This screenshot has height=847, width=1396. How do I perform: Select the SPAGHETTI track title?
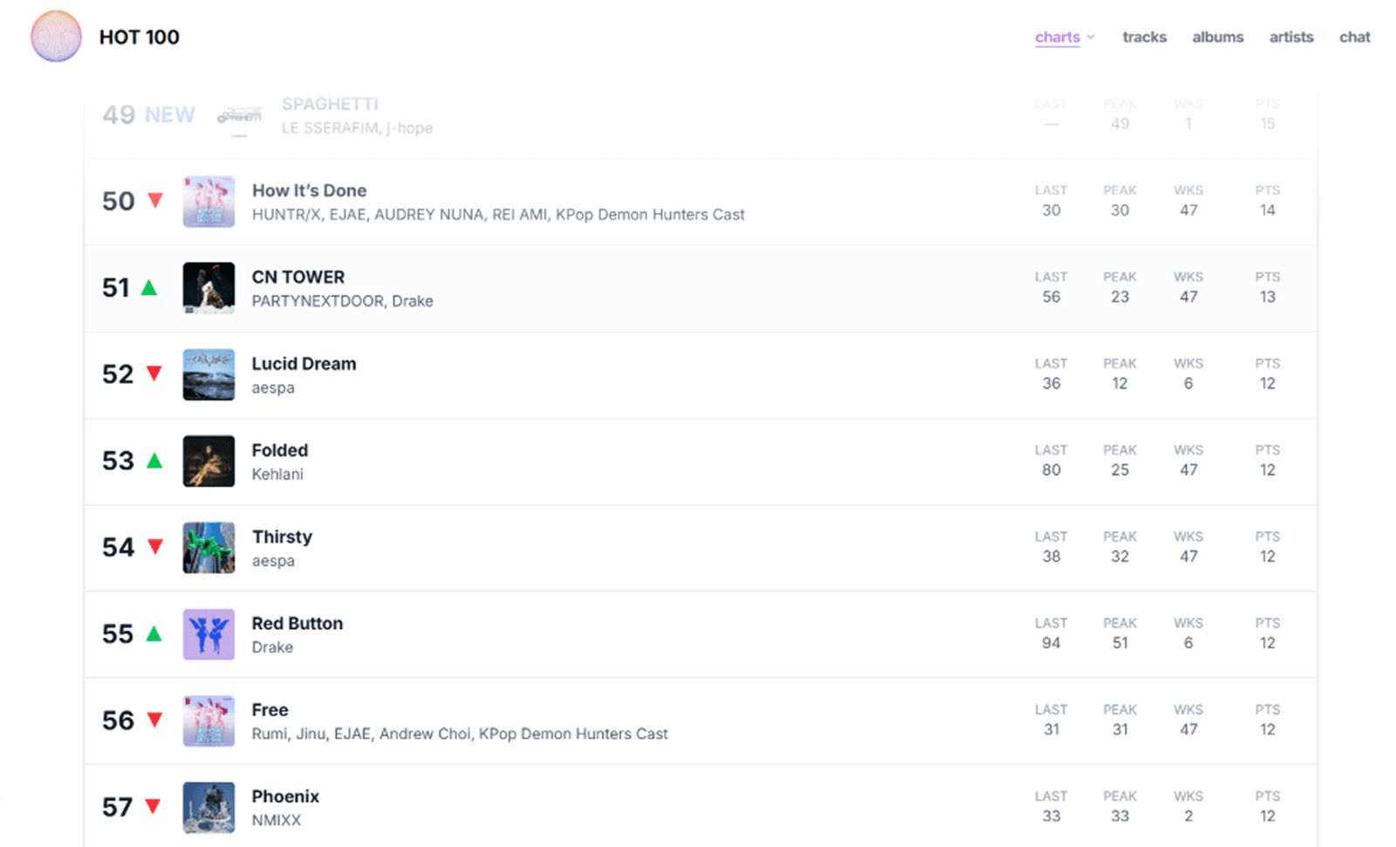(x=330, y=104)
